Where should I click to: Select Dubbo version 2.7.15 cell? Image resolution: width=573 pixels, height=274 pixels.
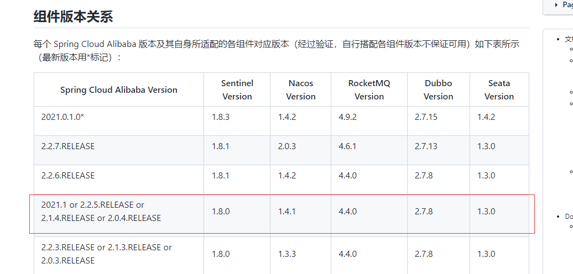pyautogui.click(x=438, y=121)
